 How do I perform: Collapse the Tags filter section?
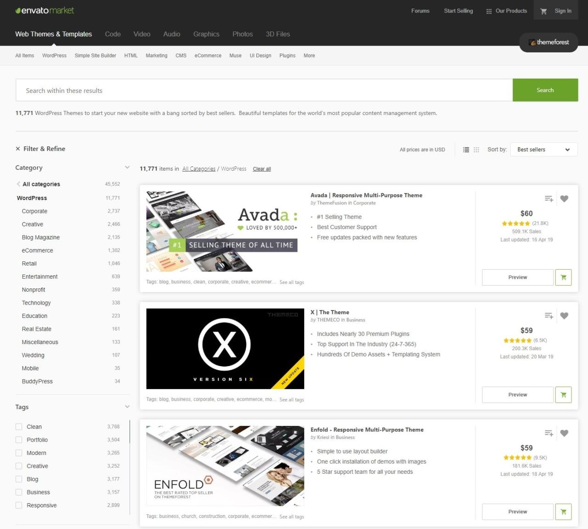(x=127, y=407)
